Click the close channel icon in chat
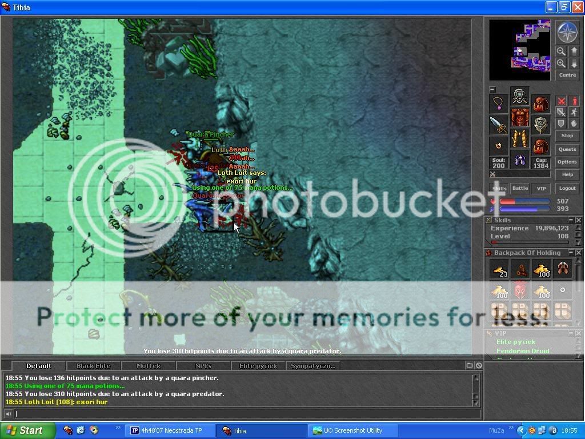585x439 pixels. coord(479,366)
